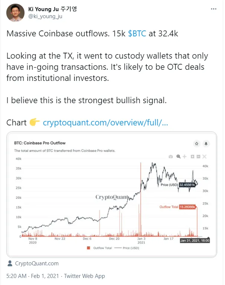
Task: Select the zoom magnifier tool
Action: pyautogui.click(x=179, y=157)
